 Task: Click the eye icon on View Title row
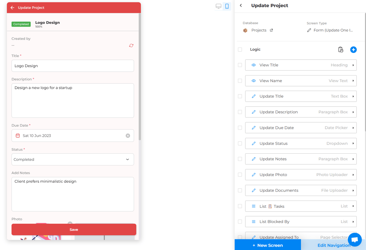253,65
